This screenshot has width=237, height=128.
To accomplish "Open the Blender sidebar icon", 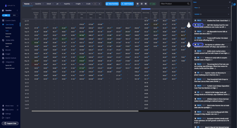I will 3,50.
